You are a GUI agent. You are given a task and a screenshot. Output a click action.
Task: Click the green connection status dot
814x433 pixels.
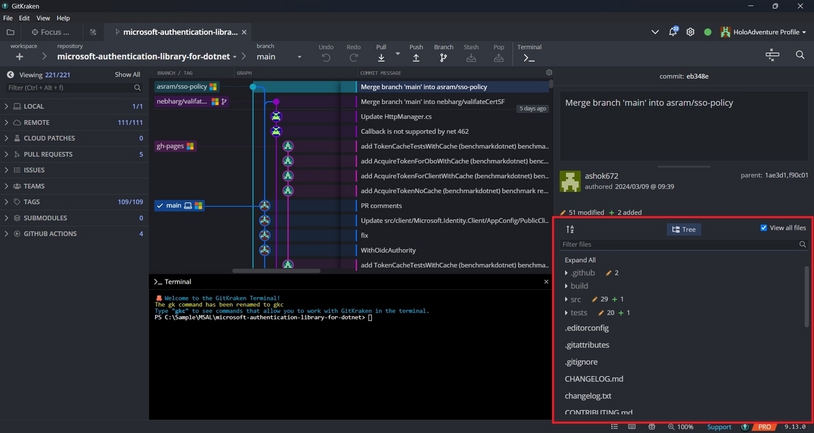(x=708, y=32)
